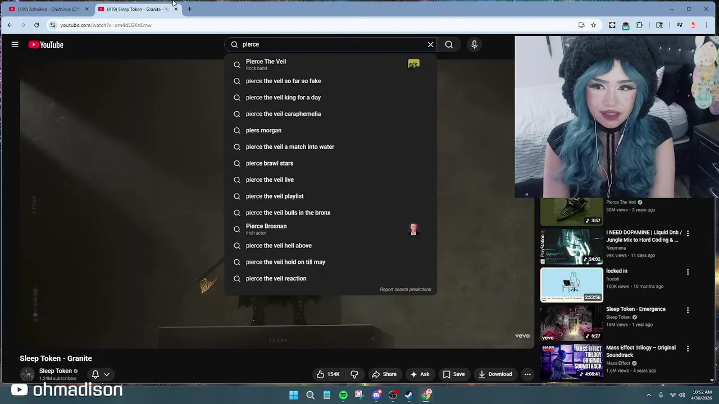Open Chrome media controls icon
719x404 pixels.
pyautogui.click(x=680, y=25)
